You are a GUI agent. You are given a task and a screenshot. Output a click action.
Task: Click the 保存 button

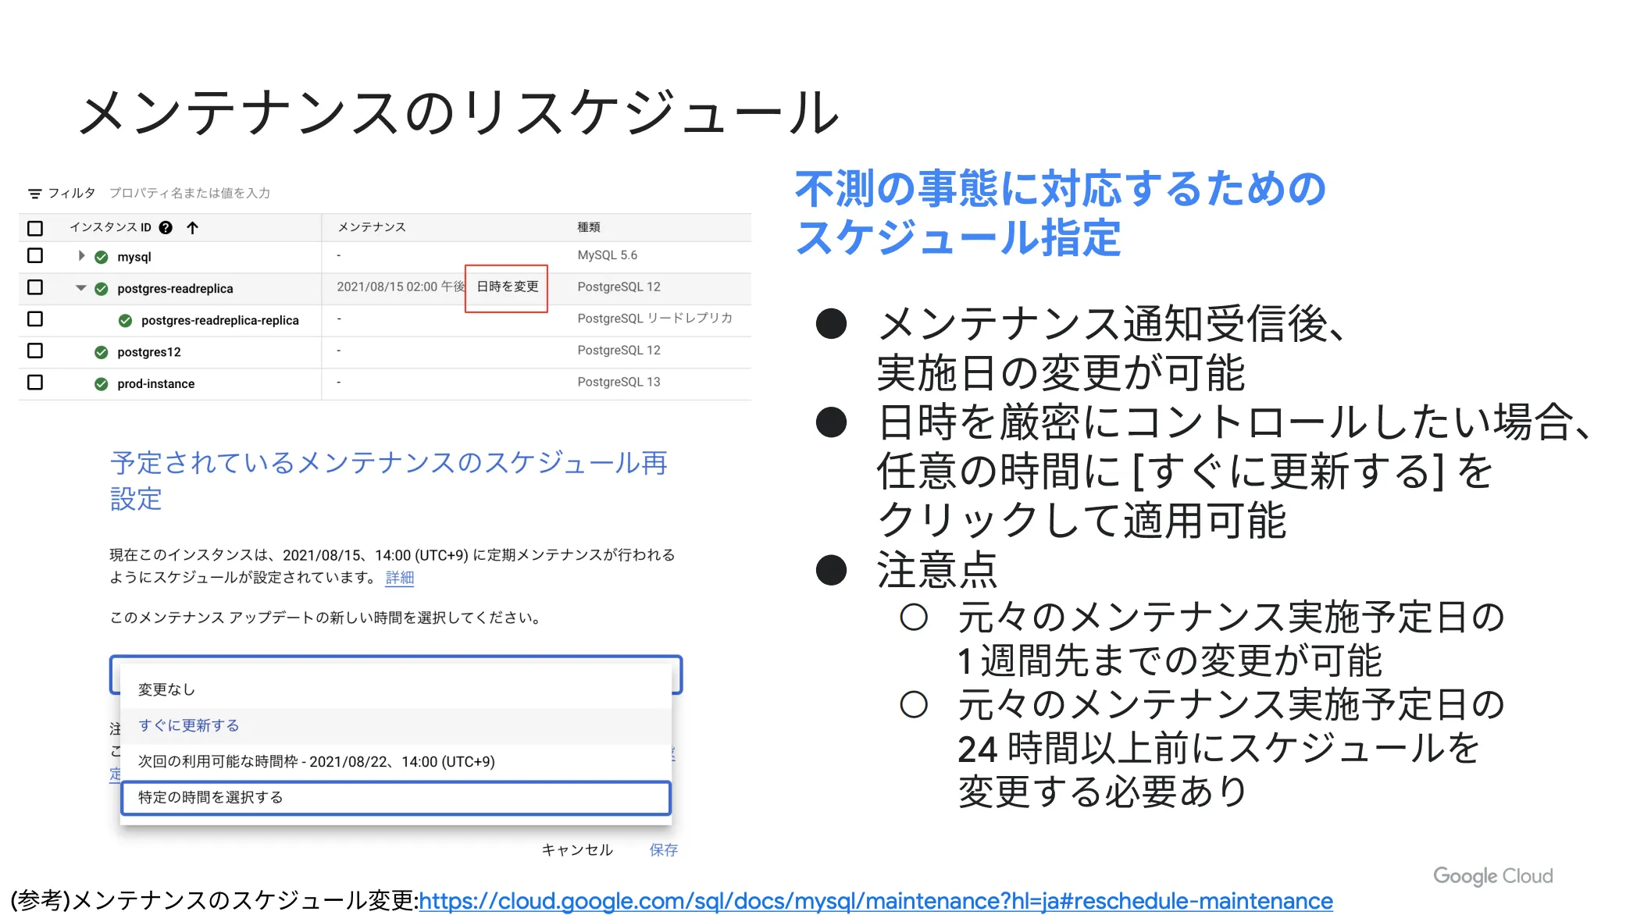click(x=664, y=849)
